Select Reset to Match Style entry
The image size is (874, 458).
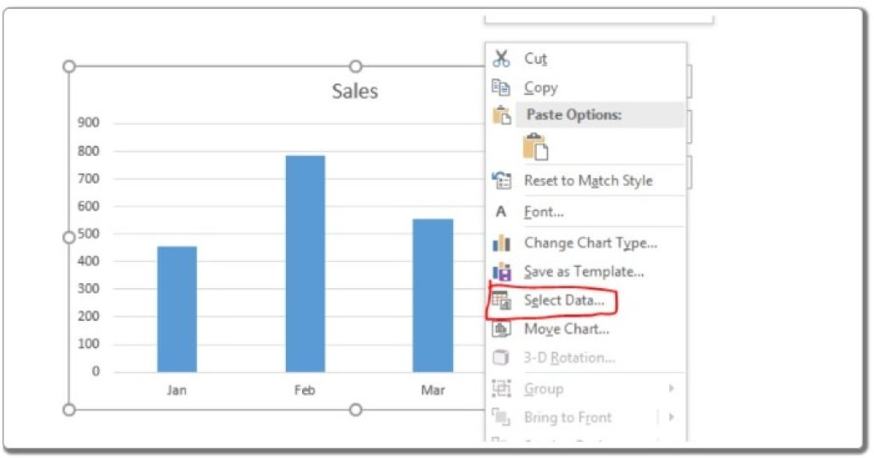click(x=588, y=181)
